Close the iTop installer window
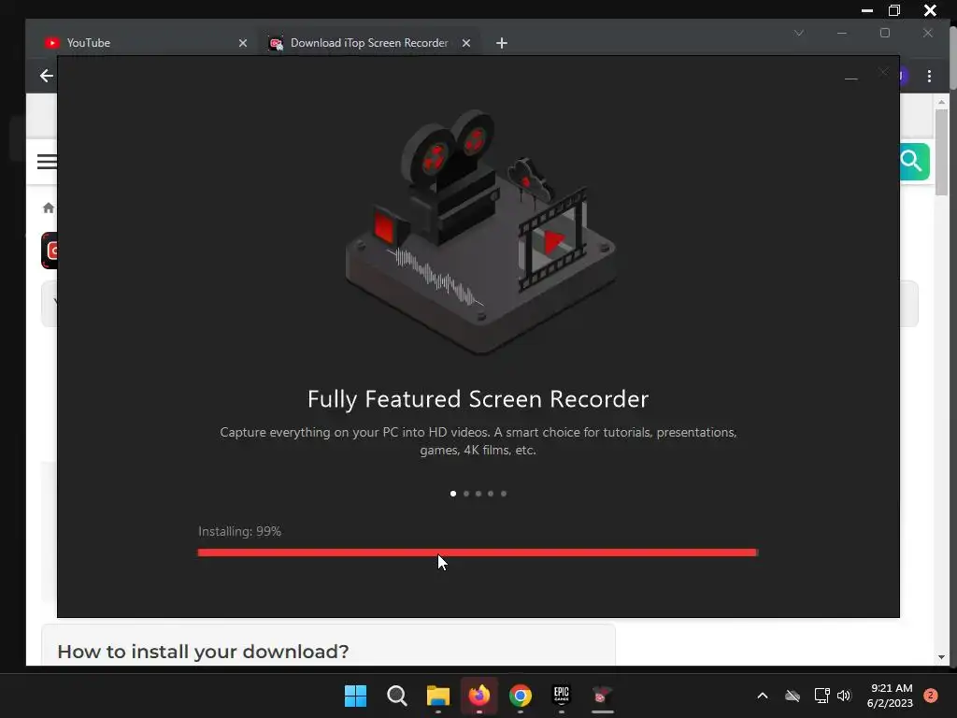 click(883, 72)
